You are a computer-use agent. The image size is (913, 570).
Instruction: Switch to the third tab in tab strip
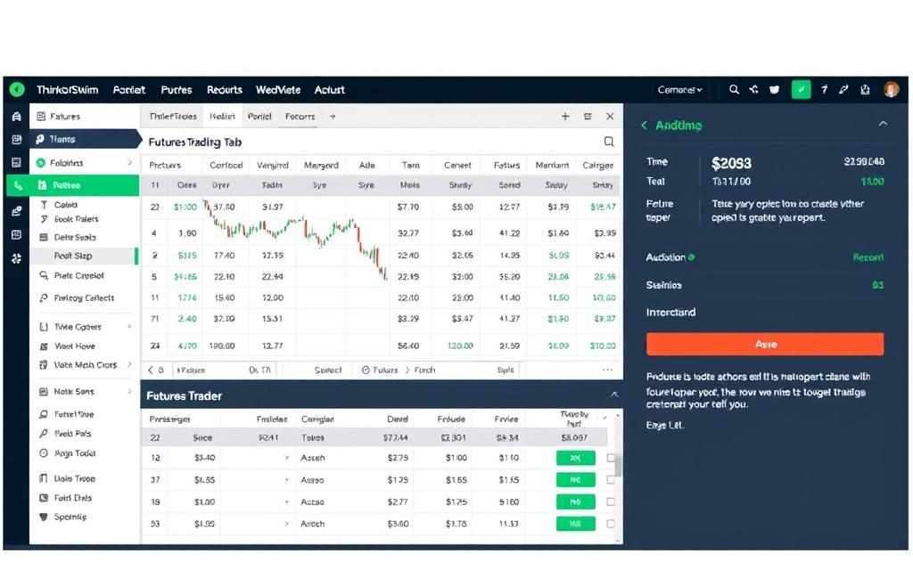pyautogui.click(x=259, y=117)
